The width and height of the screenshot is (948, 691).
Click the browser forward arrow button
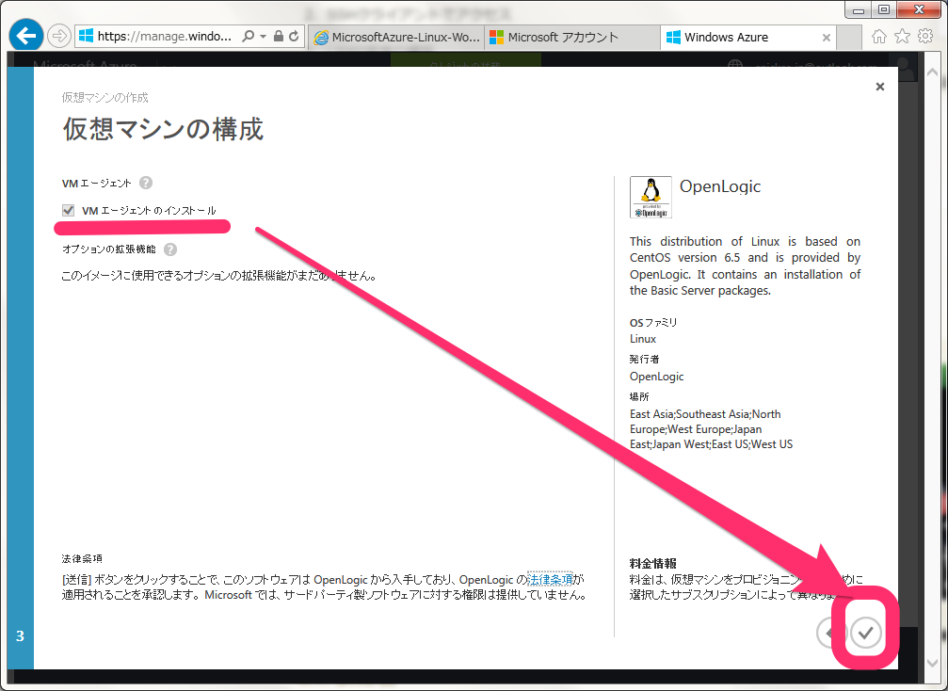58,37
